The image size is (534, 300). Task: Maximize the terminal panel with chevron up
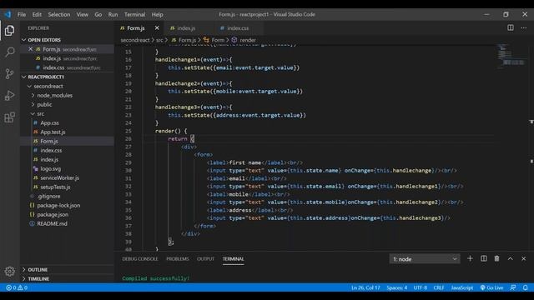pyautogui.click(x=510, y=259)
